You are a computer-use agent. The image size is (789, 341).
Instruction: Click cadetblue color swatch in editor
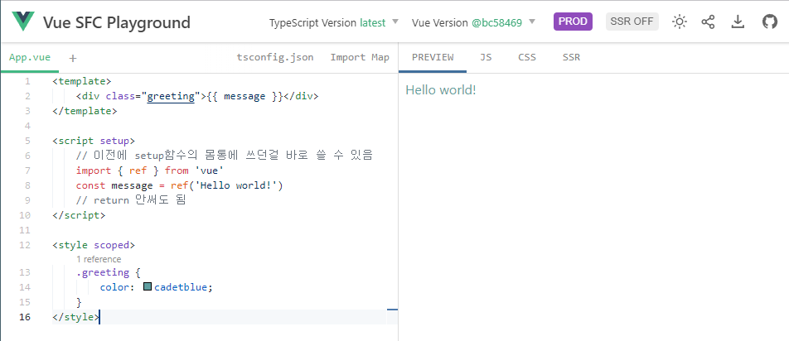click(148, 286)
